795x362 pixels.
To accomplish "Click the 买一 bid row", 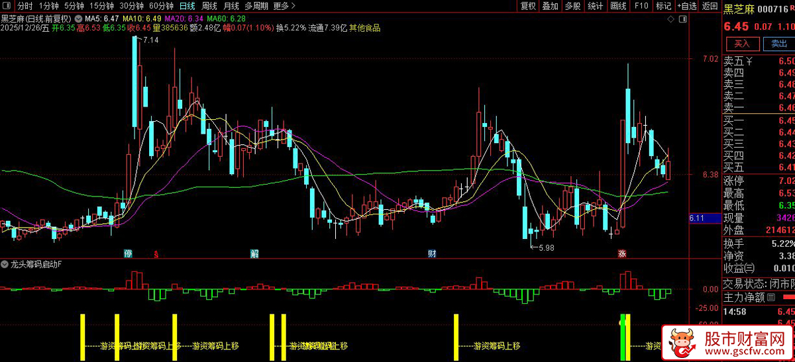I will coord(759,120).
